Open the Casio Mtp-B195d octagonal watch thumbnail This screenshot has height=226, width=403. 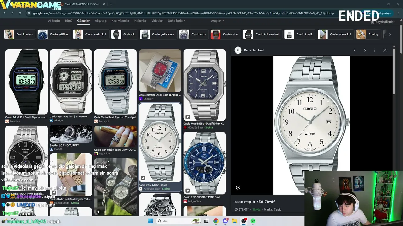pyautogui.click(x=205, y=85)
